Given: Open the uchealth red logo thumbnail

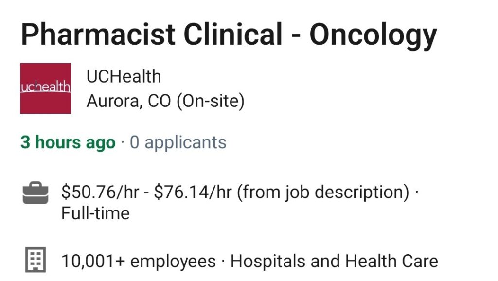Looking at the screenshot, I should [x=45, y=88].
